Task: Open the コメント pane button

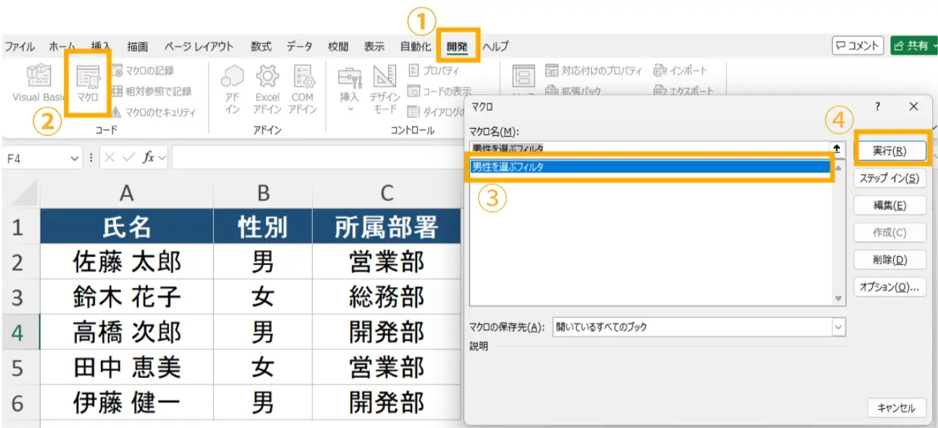Action: tap(857, 46)
